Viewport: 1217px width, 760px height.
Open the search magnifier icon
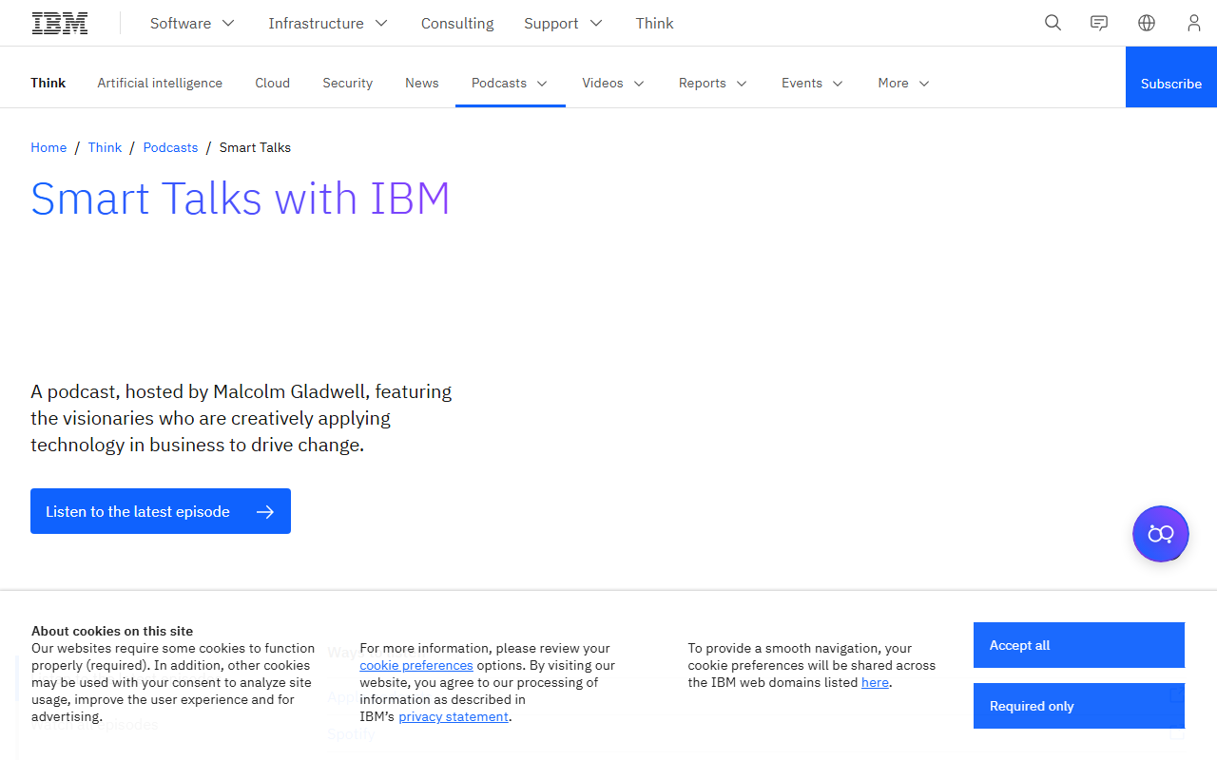pyautogui.click(x=1053, y=23)
